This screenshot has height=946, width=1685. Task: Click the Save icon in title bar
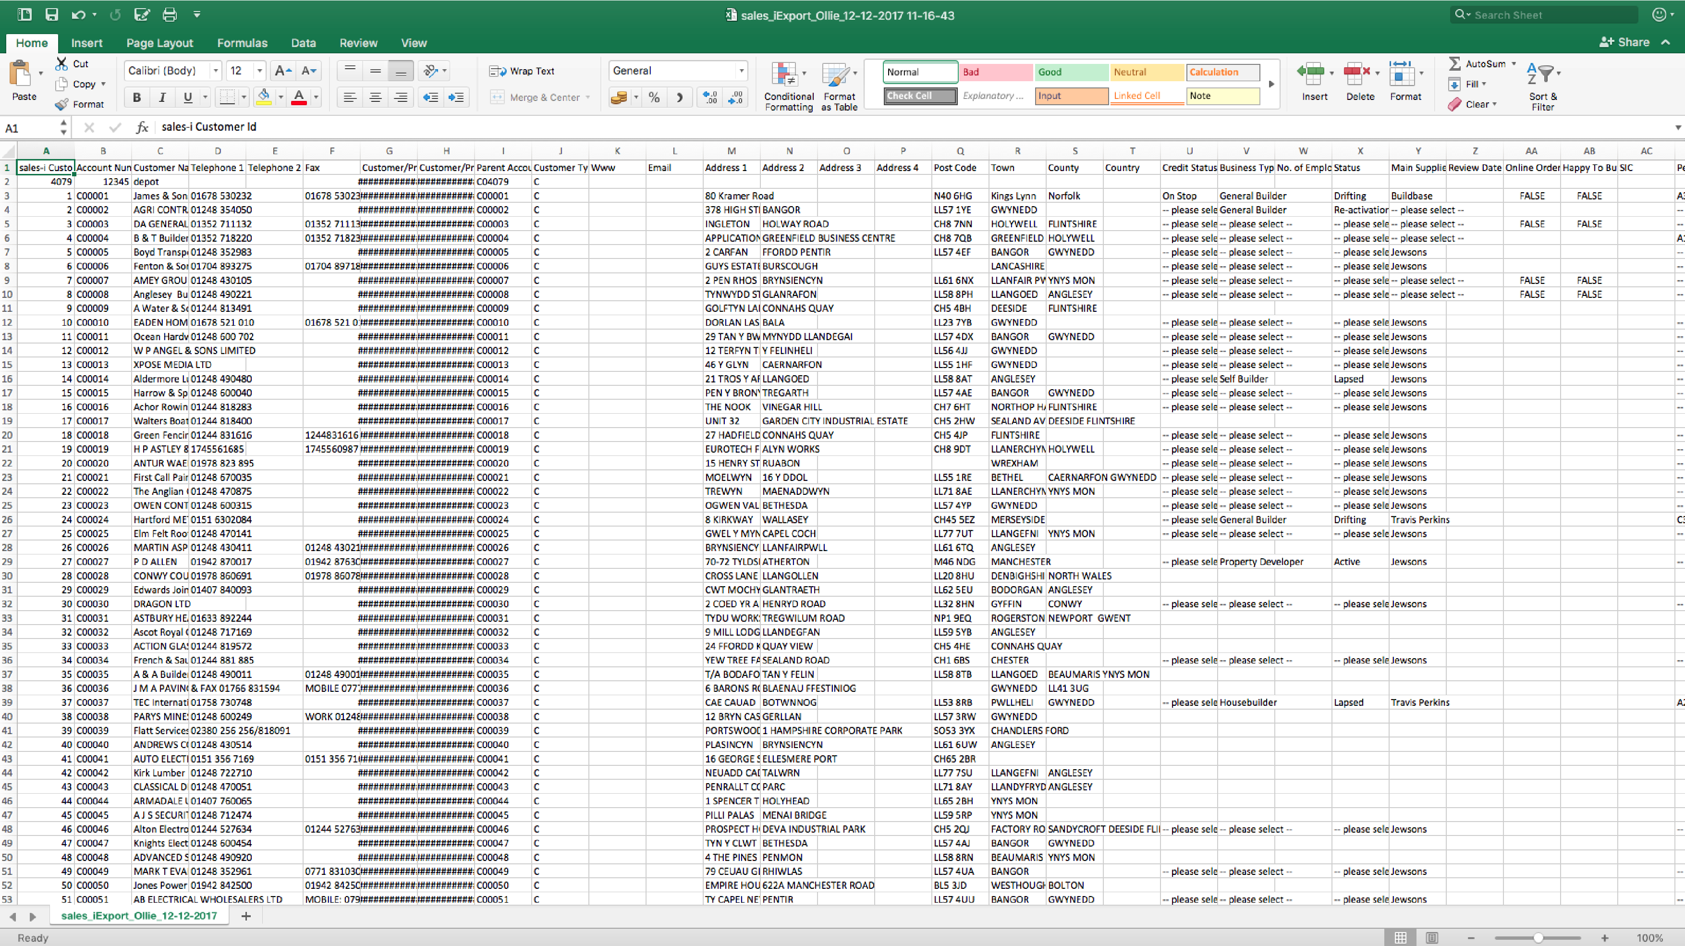[x=51, y=14]
